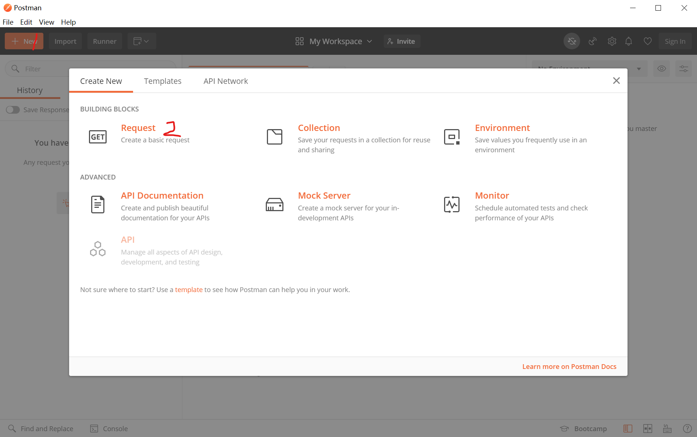This screenshot has height=437, width=697.
Task: Click the Monitor activity icon
Action: (x=451, y=205)
